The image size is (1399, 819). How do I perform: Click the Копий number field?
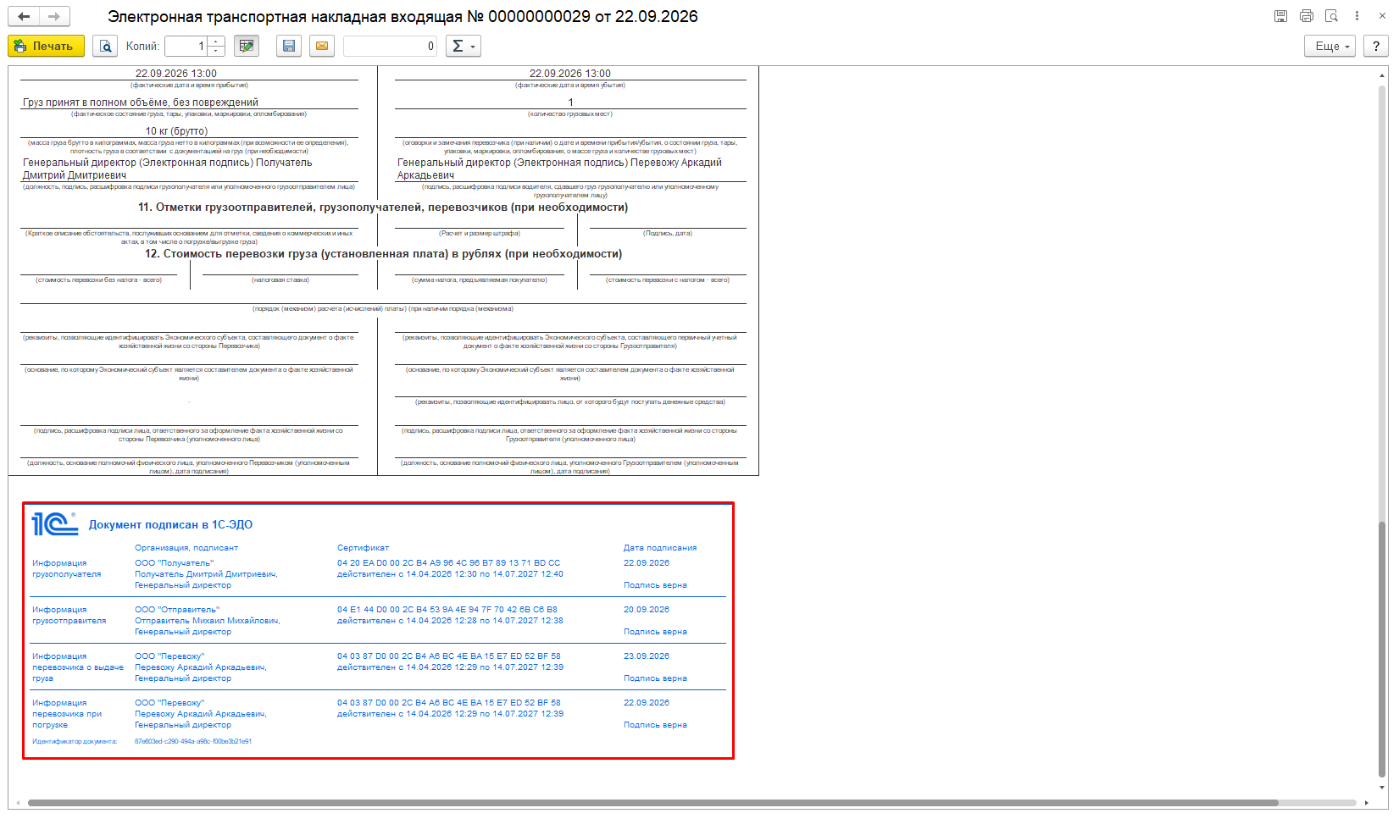pyautogui.click(x=186, y=46)
